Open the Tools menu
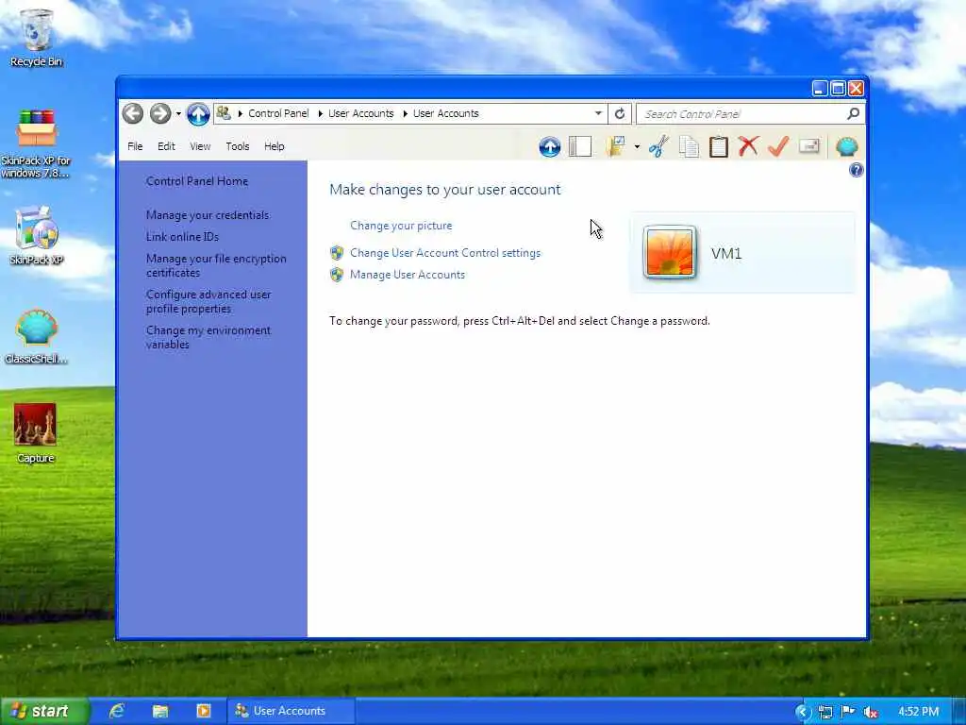Screen dimensions: 966x725 pyautogui.click(x=237, y=146)
